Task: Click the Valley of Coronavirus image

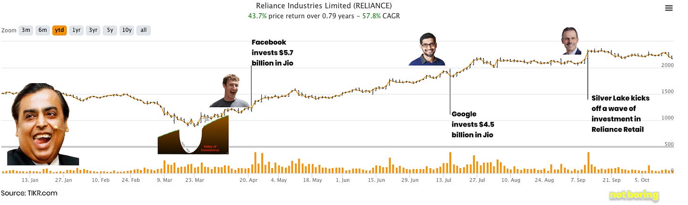Action: pyautogui.click(x=193, y=135)
